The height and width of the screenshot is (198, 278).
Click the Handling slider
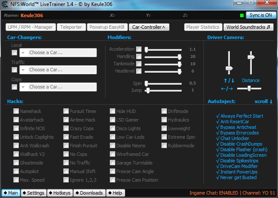coord(163,57)
